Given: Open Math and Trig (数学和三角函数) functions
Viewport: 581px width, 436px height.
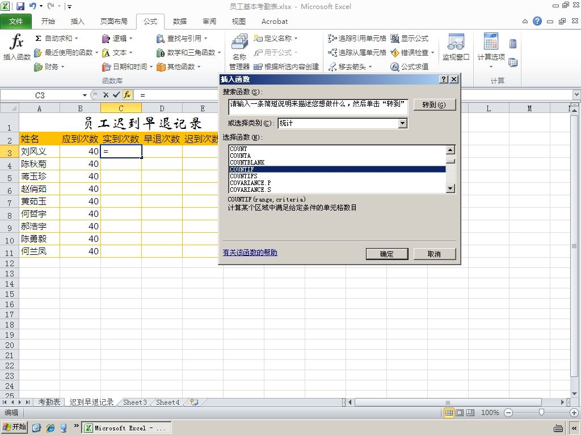Looking at the screenshot, I should click(x=188, y=53).
